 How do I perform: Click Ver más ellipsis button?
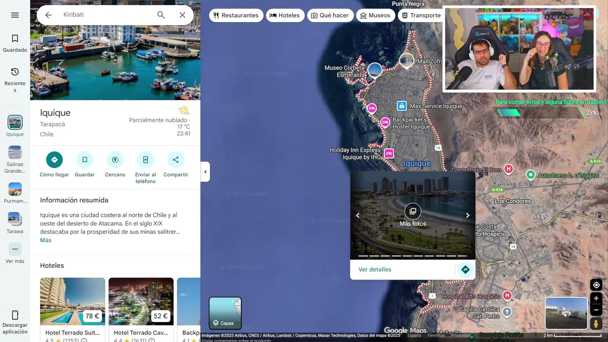coord(15,249)
